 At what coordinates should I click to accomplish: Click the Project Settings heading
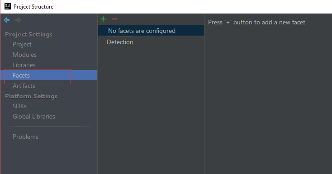coord(28,34)
